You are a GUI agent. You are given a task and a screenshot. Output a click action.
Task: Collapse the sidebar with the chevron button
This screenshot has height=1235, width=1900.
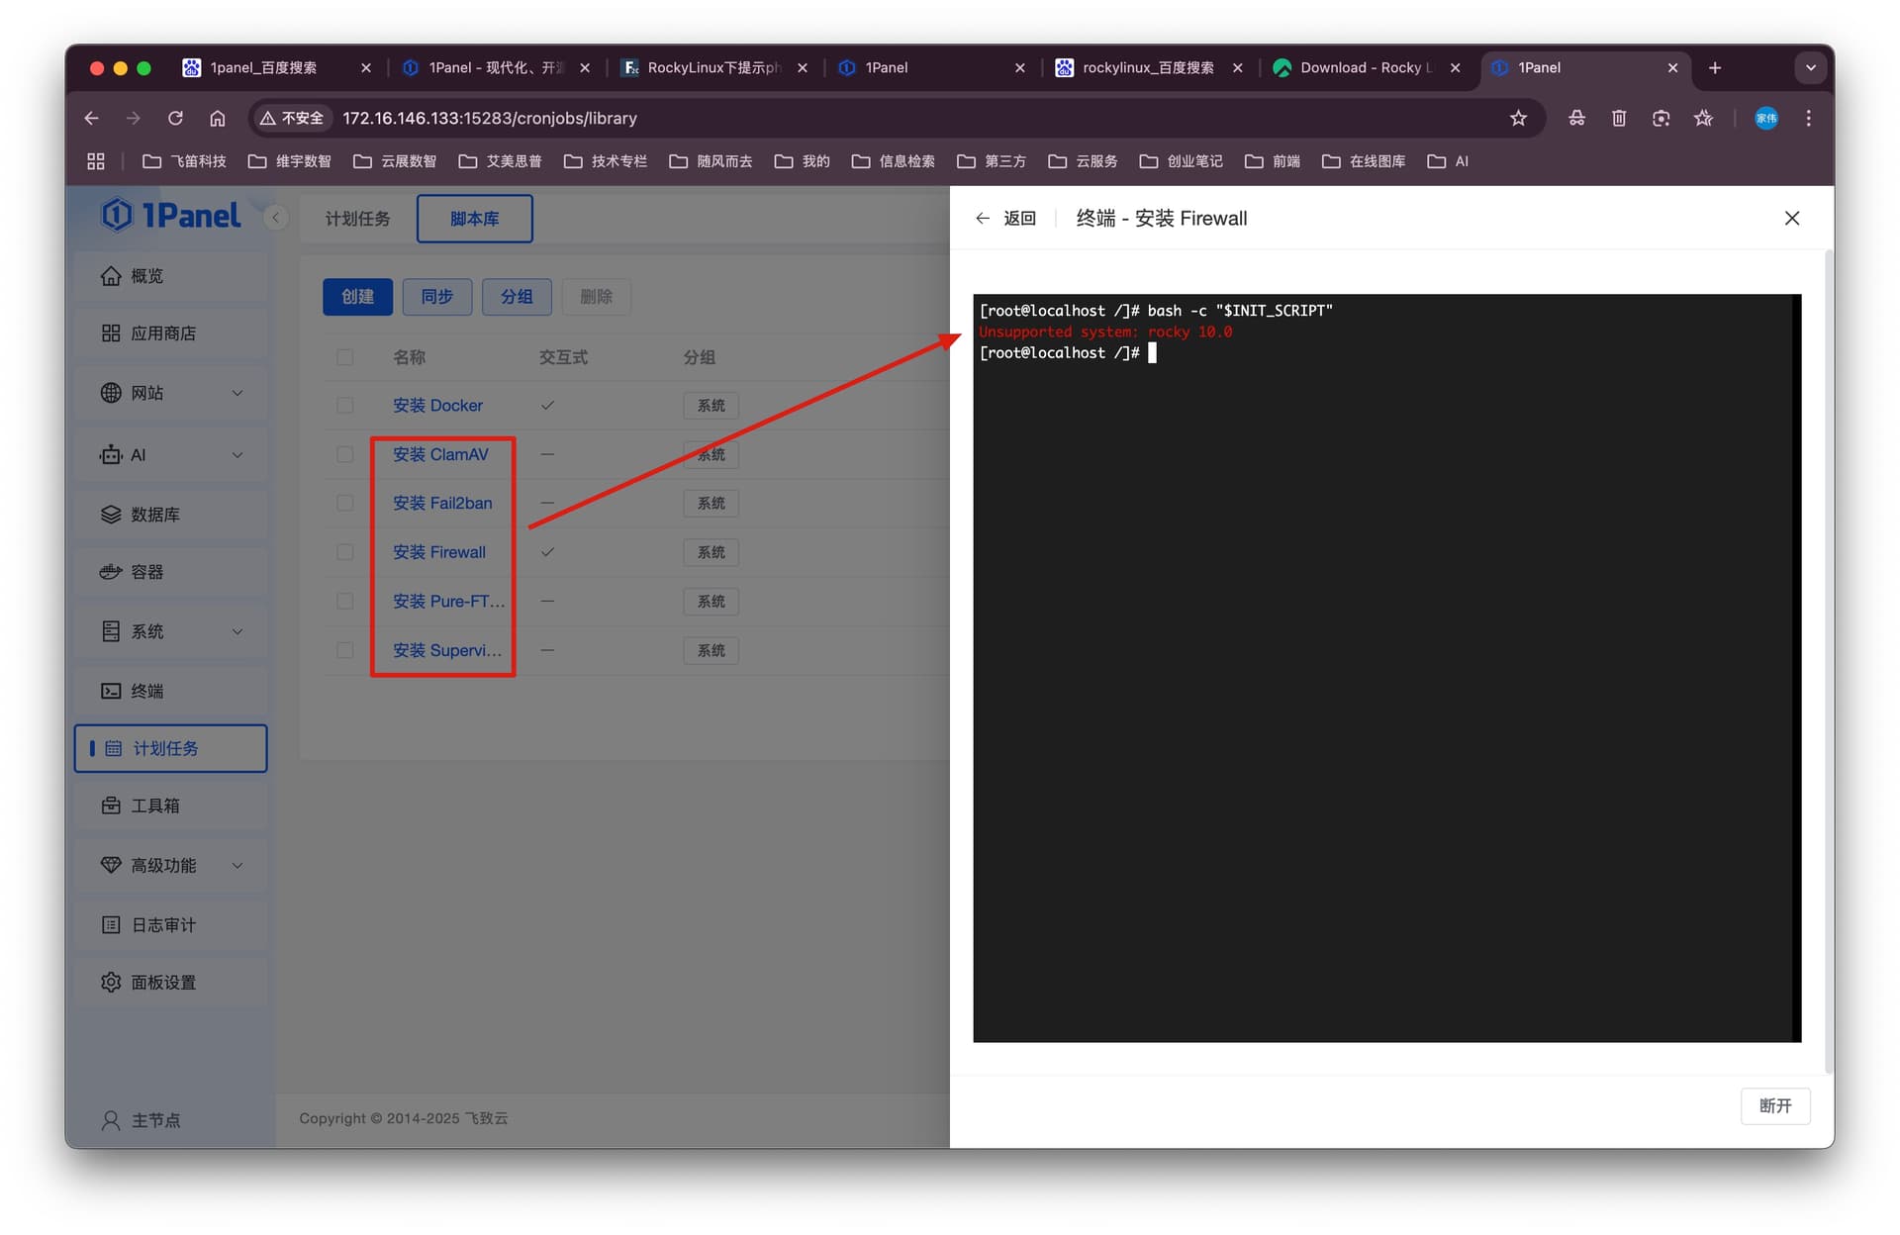pyautogui.click(x=276, y=218)
